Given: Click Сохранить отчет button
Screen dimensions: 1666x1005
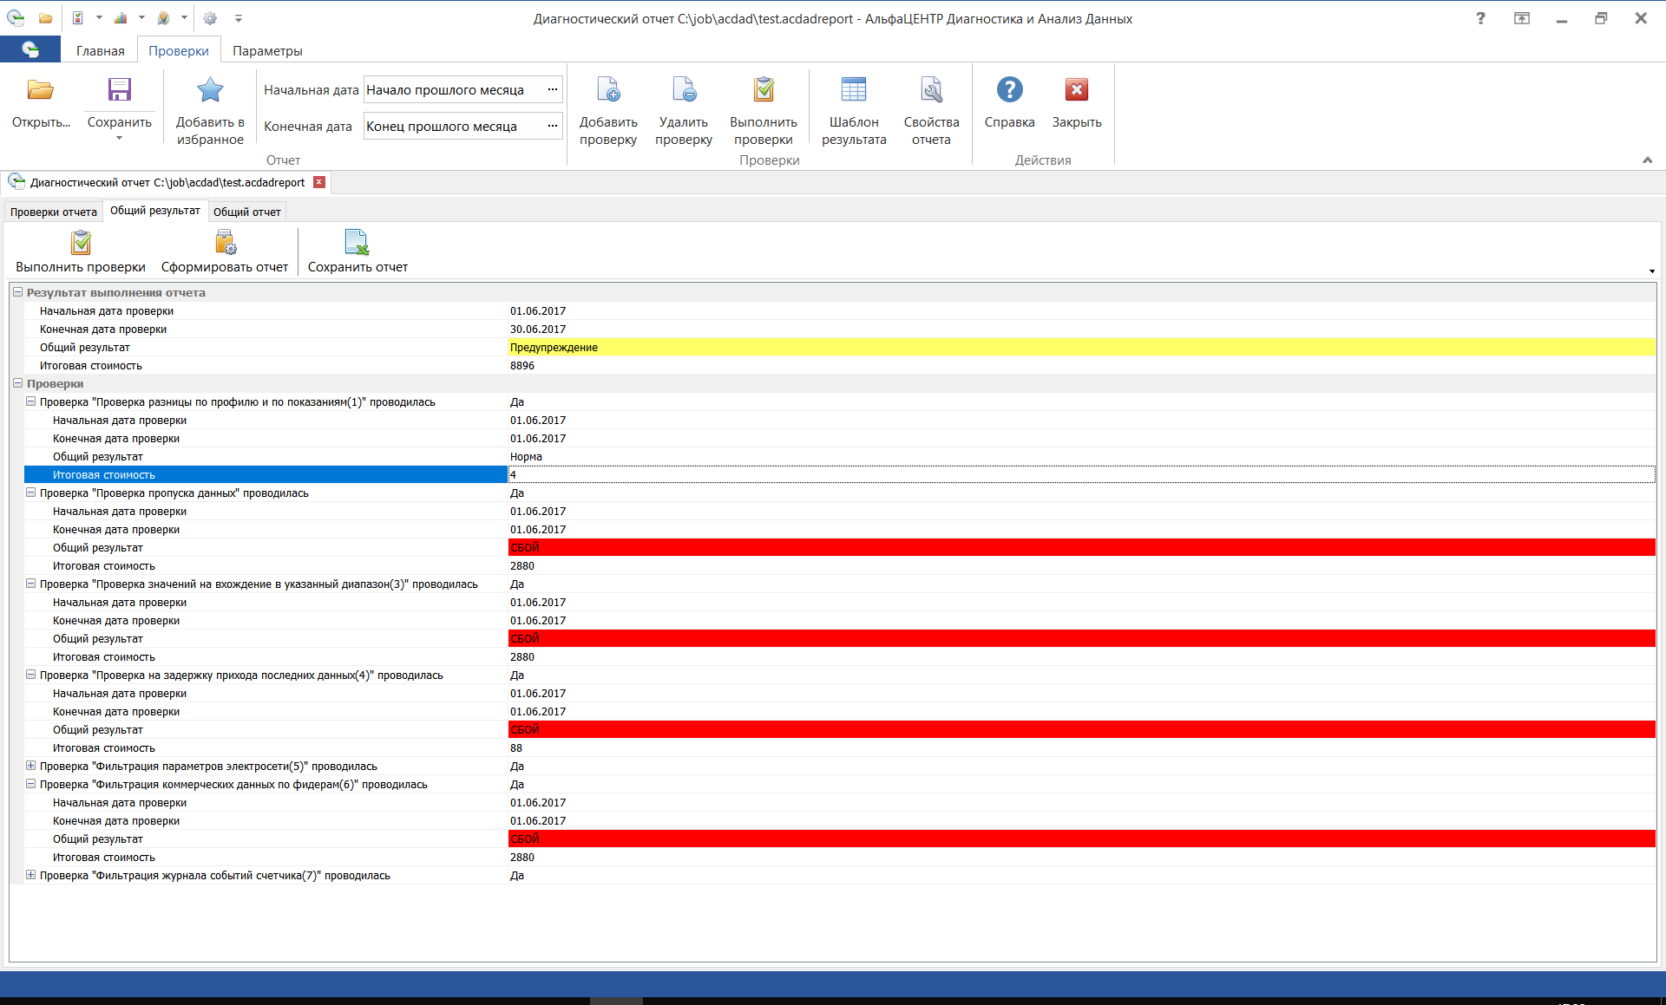Looking at the screenshot, I should coord(357,251).
